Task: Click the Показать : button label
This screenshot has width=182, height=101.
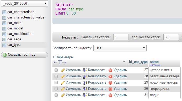Action: (69, 37)
